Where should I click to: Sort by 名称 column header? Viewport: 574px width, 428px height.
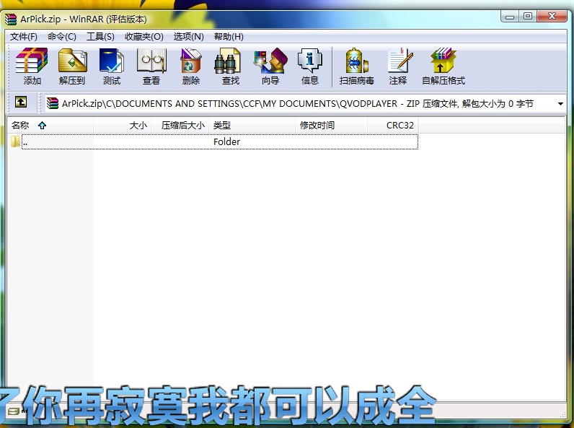(50, 126)
